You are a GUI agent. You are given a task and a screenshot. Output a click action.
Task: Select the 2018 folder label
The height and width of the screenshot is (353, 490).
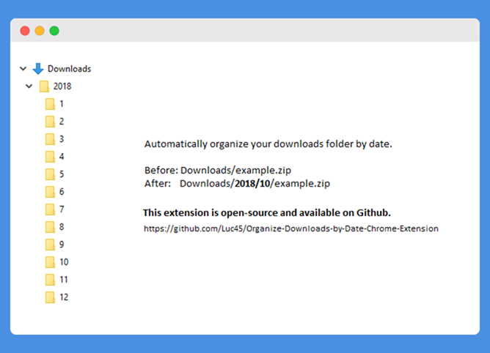point(62,86)
